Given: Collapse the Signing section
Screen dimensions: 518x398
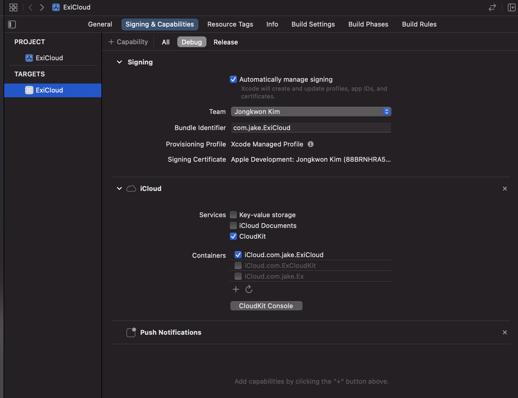Looking at the screenshot, I should (119, 62).
